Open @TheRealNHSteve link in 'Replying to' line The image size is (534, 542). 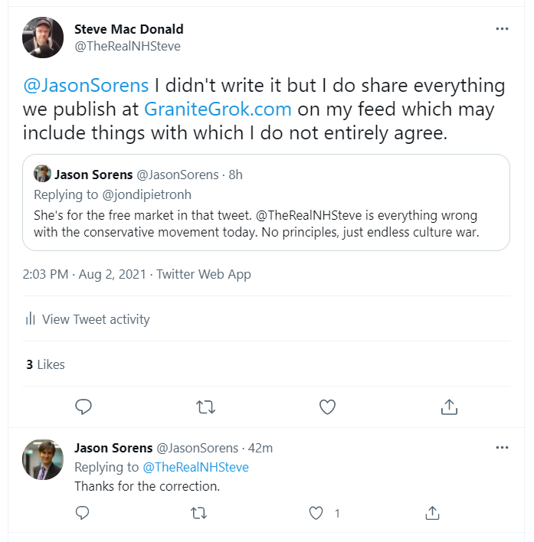[x=196, y=467]
